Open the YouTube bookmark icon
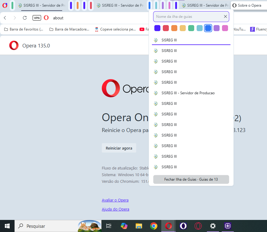Screen dimensions: 267x232 tap(142, 29)
